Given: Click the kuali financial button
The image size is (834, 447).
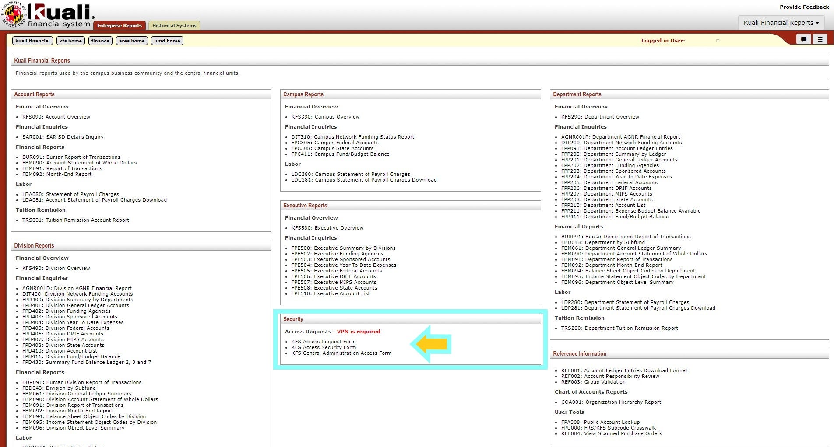Looking at the screenshot, I should [32, 40].
